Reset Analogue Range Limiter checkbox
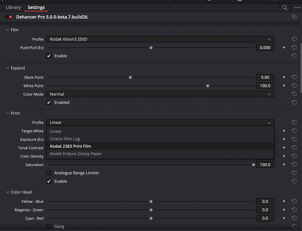 tap(294, 173)
